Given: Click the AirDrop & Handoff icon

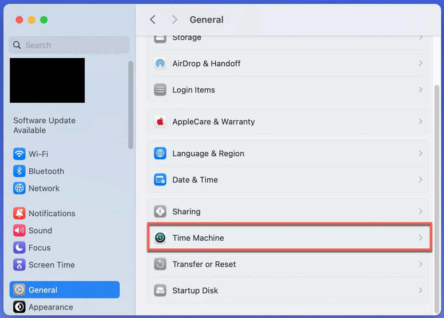Looking at the screenshot, I should pos(160,64).
